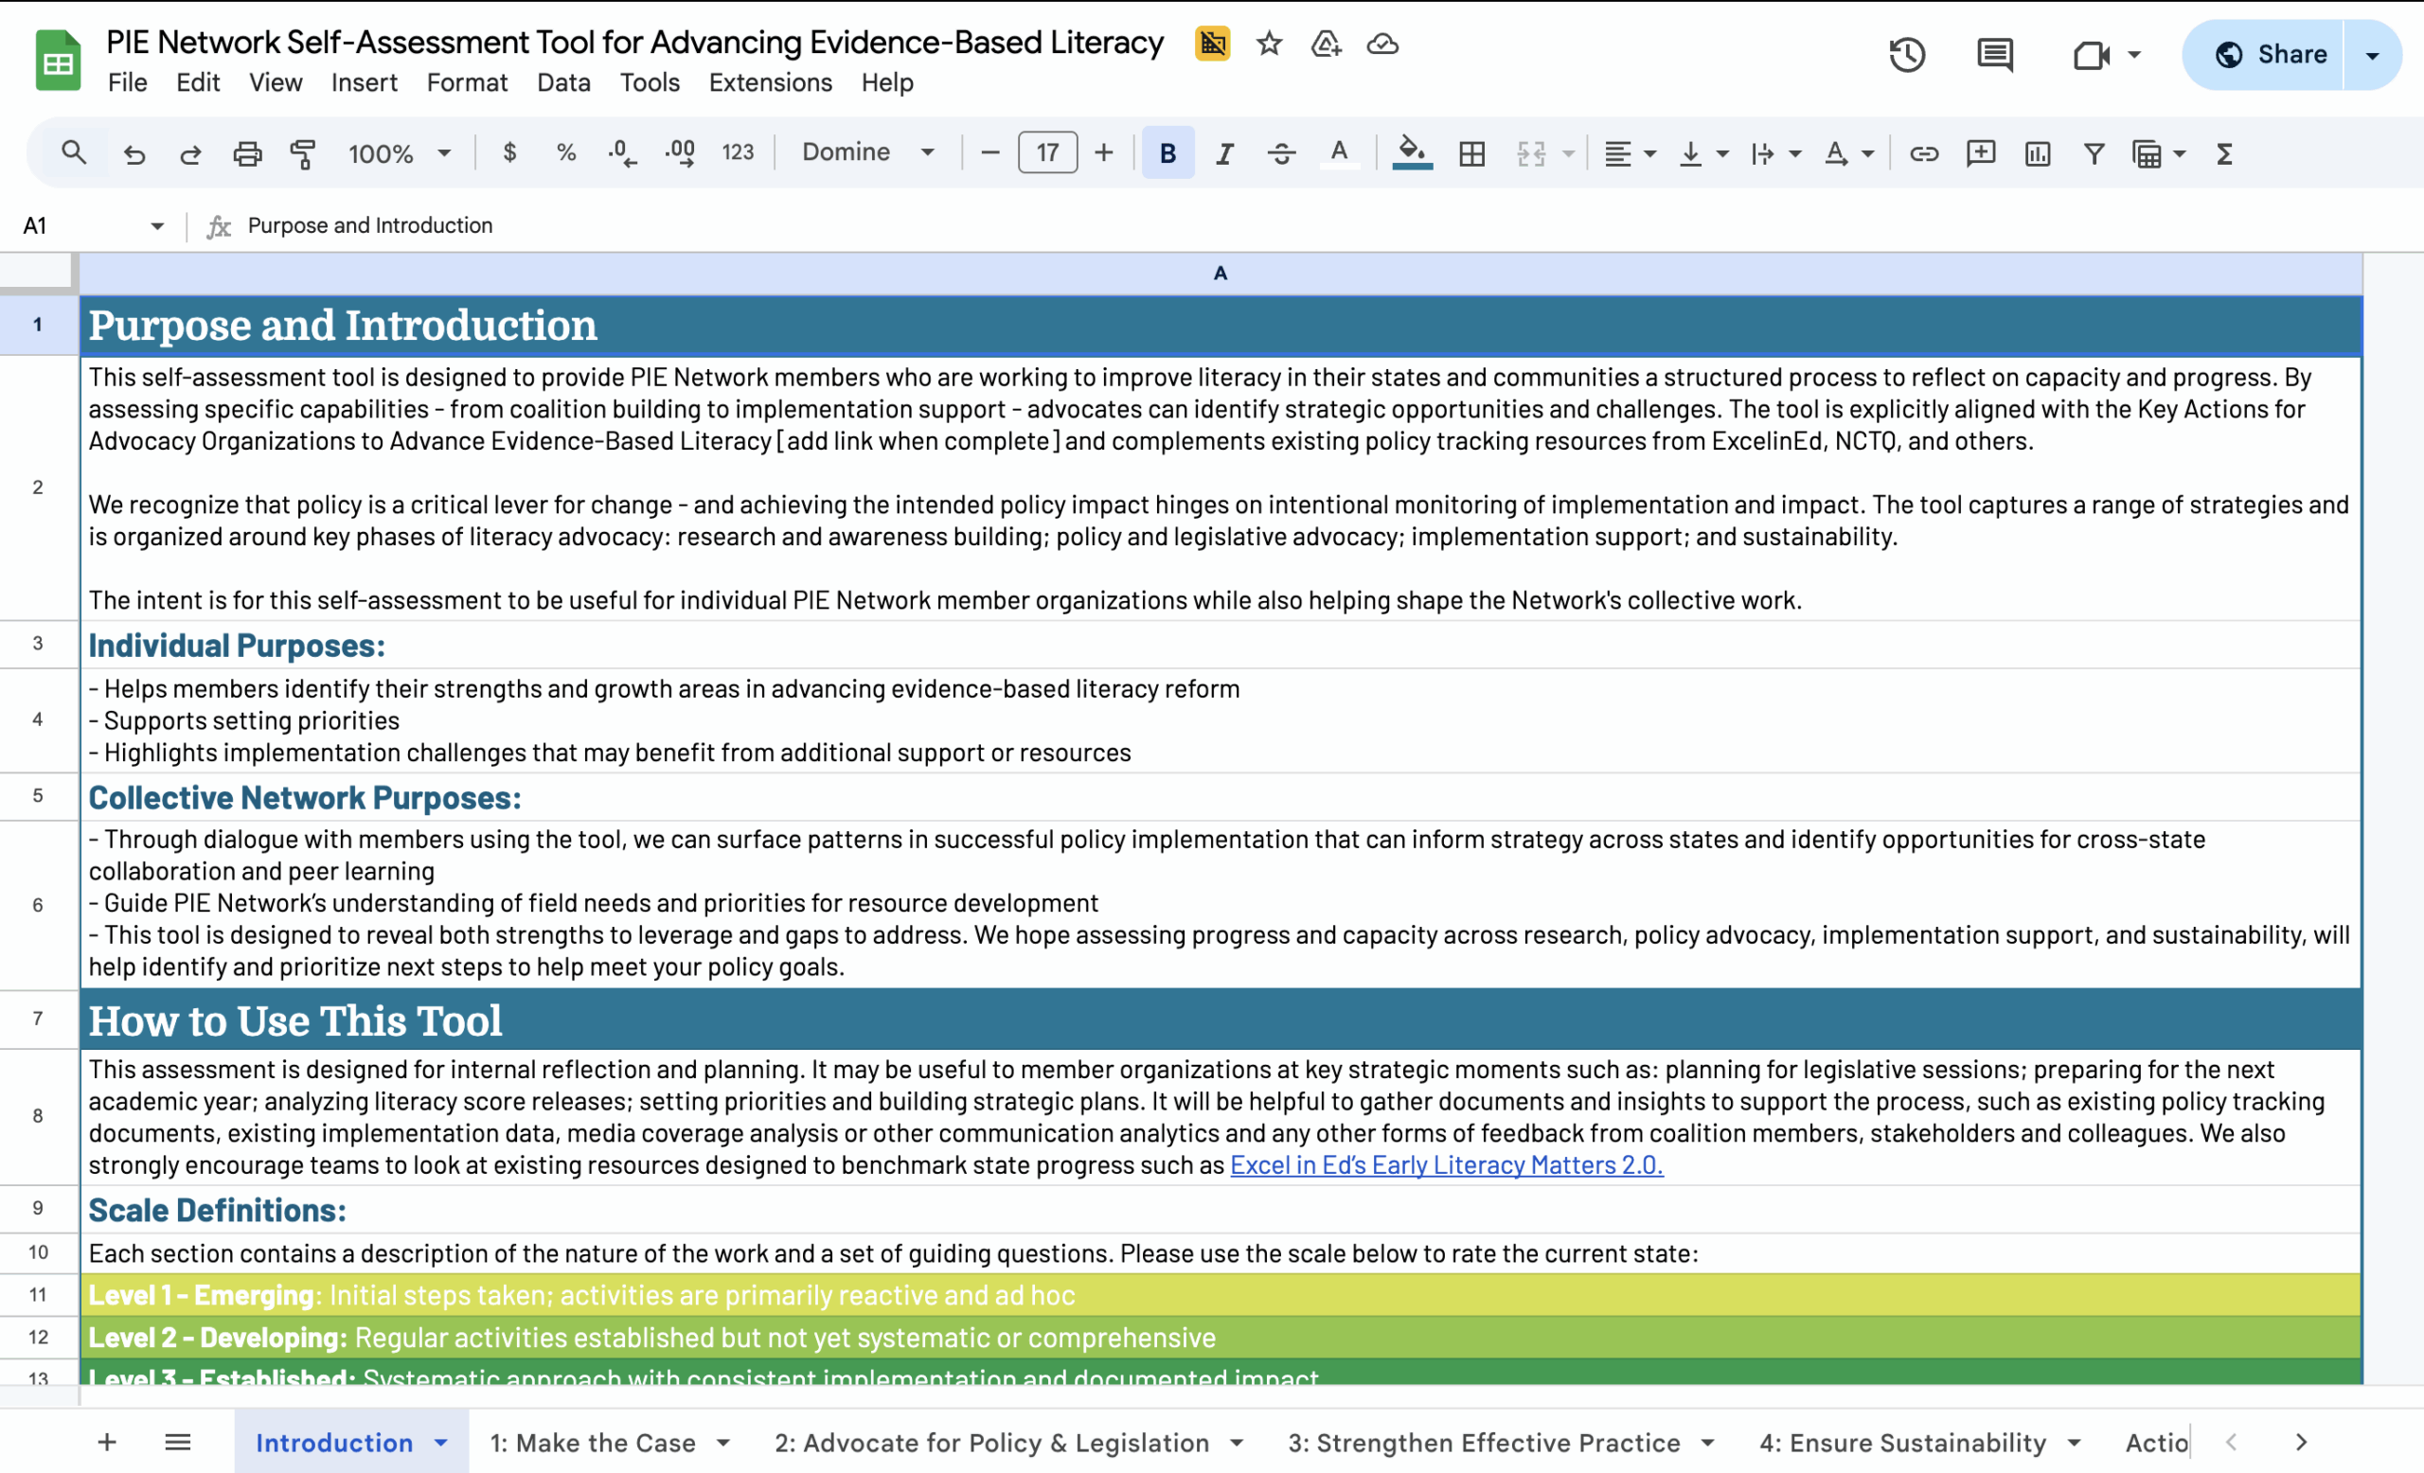
Task: Open Excel in Ed's Early Literacy Matters link
Action: (1444, 1165)
